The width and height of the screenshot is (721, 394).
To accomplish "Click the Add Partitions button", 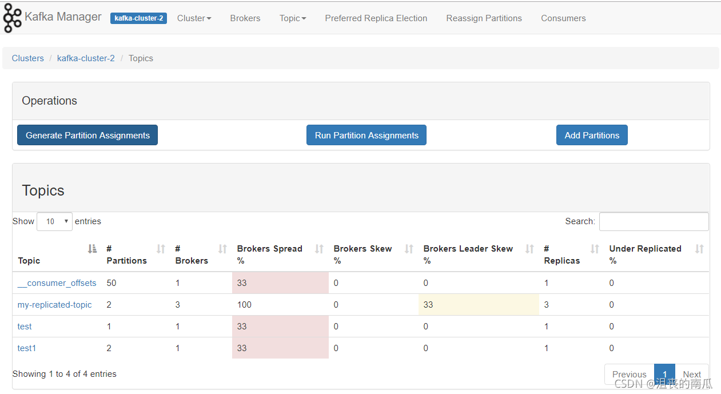I will click(x=592, y=135).
